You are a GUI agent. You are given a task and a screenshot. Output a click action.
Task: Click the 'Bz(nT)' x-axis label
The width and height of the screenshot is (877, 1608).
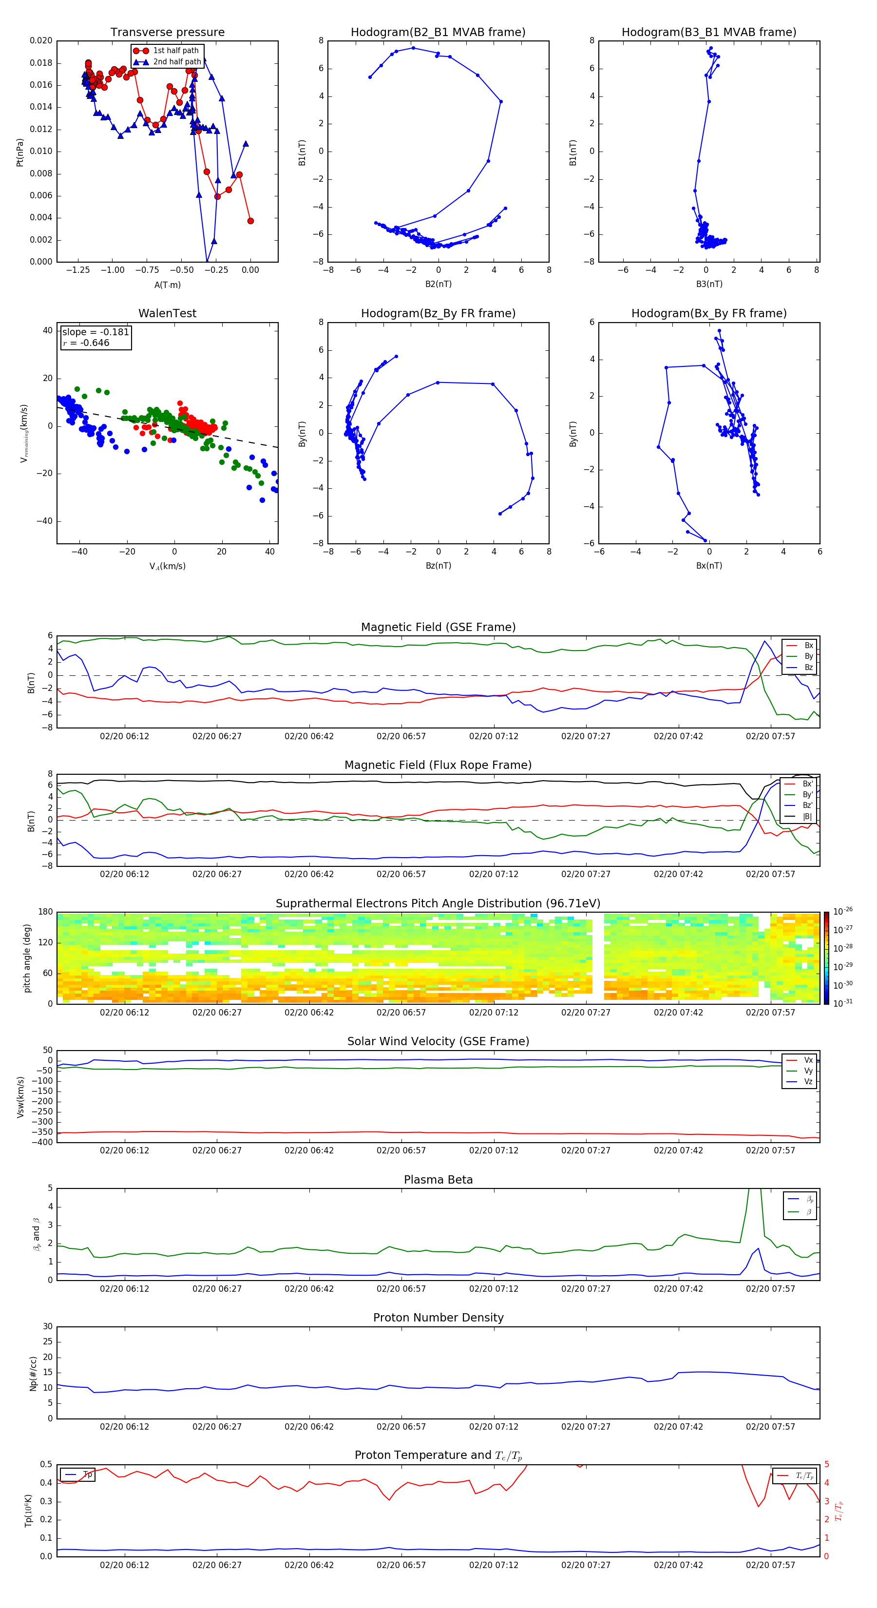438,566
